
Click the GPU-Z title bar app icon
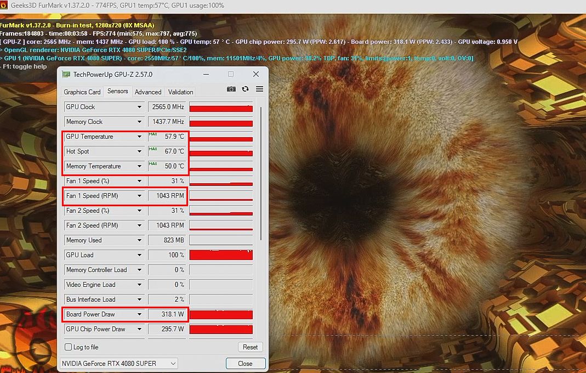pos(66,75)
